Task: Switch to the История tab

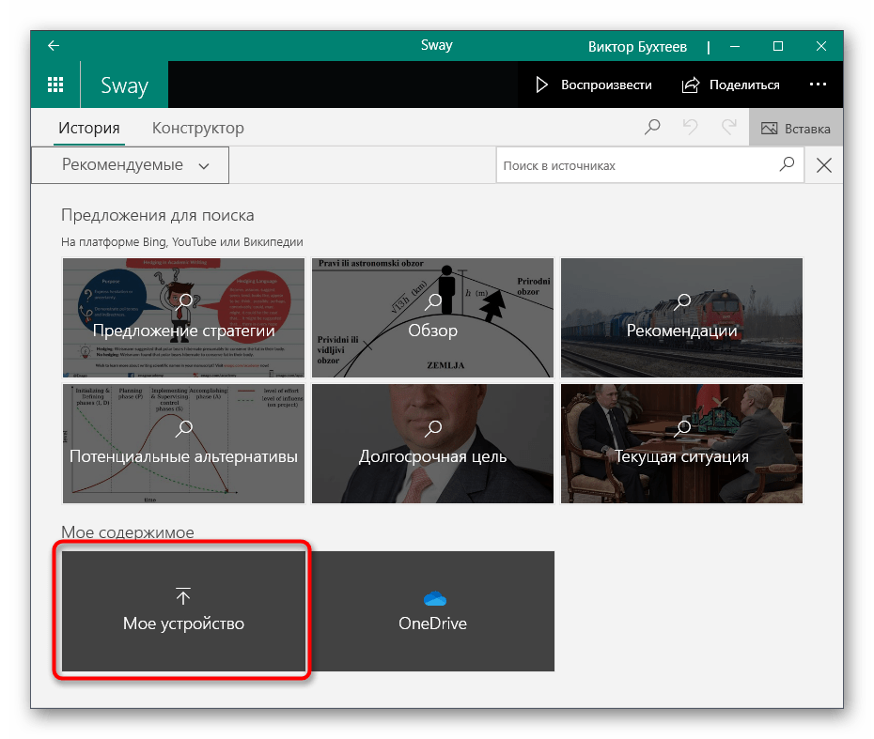Action: click(89, 128)
